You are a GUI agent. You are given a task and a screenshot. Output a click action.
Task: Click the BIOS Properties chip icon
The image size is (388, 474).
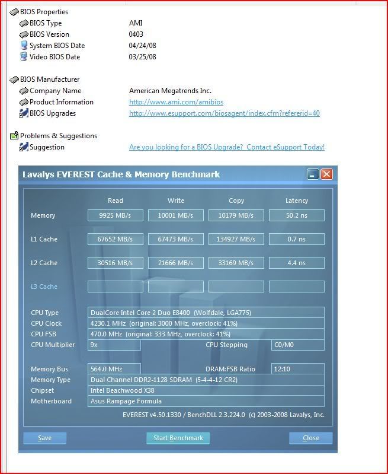14,12
